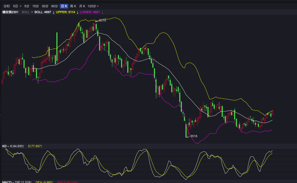Image resolution: width=297 pixels, height=183 pixels.
Task: Switch to the 分时 intraday view
Action: [x=7, y=6]
